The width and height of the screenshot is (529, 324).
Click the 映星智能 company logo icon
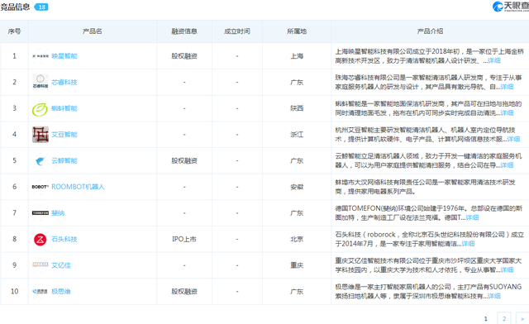pos(41,56)
